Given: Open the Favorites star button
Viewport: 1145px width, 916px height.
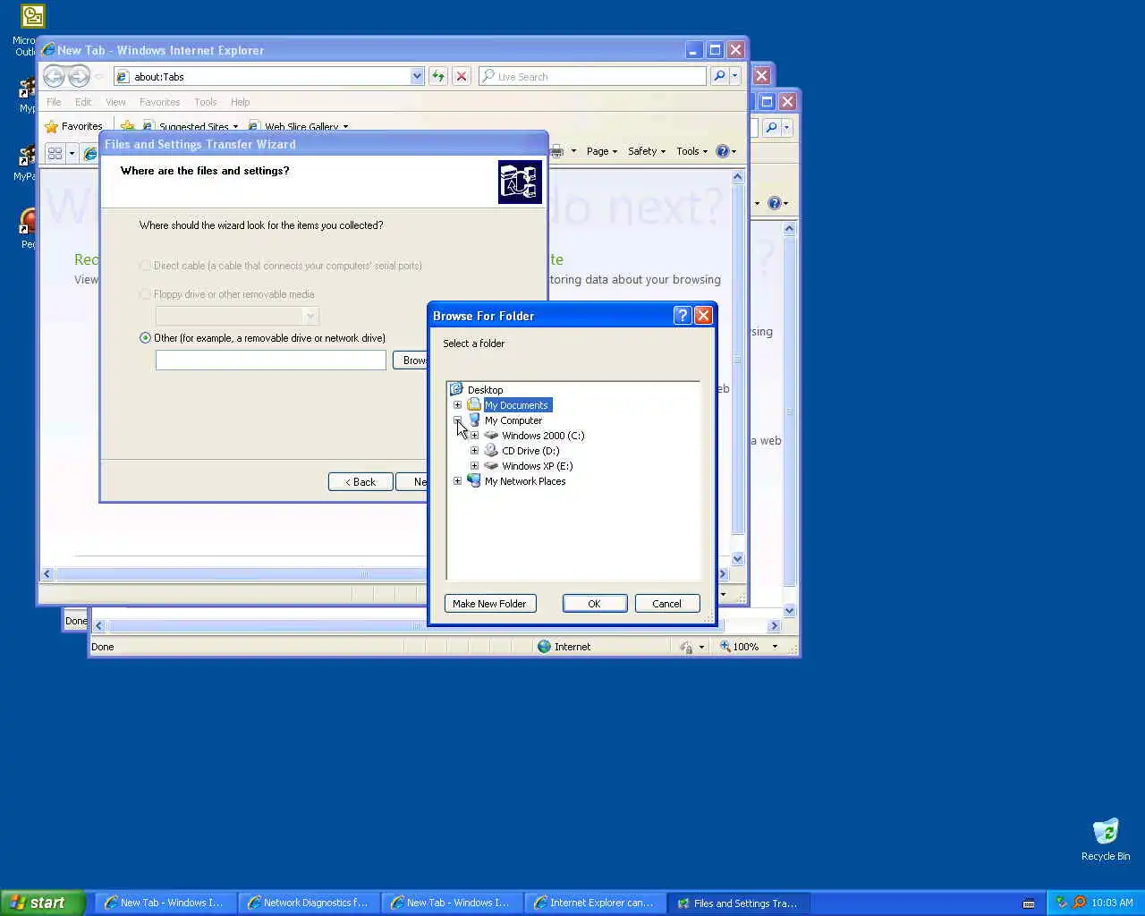Looking at the screenshot, I should pyautogui.click(x=73, y=126).
